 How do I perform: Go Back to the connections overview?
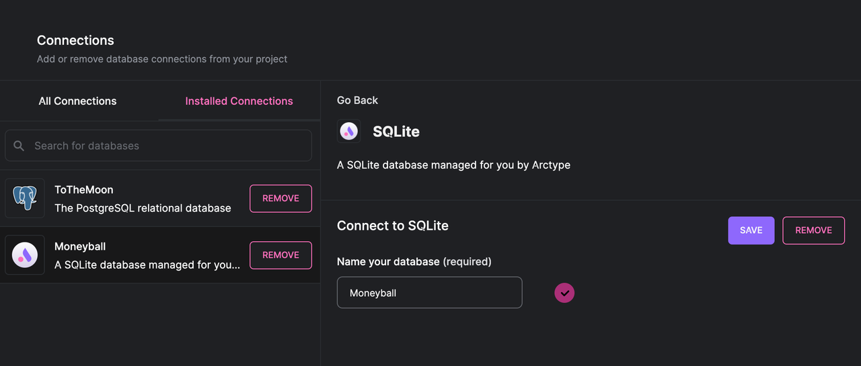[x=357, y=100]
